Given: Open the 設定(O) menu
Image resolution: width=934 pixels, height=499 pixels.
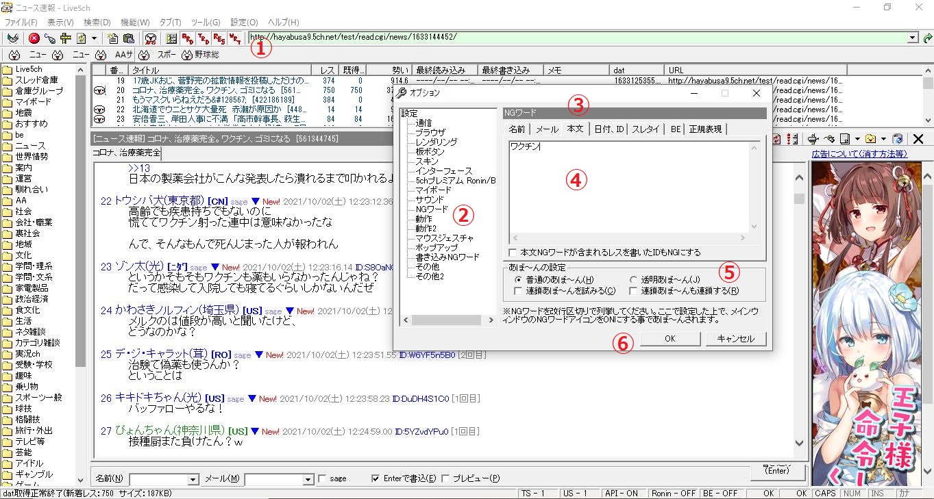Looking at the screenshot, I should 244,23.
